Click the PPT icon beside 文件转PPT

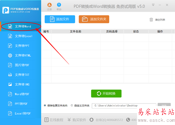pos(10,46)
